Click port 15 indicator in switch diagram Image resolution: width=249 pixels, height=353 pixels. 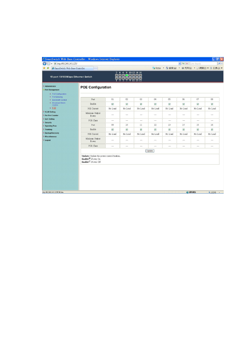(140, 78)
